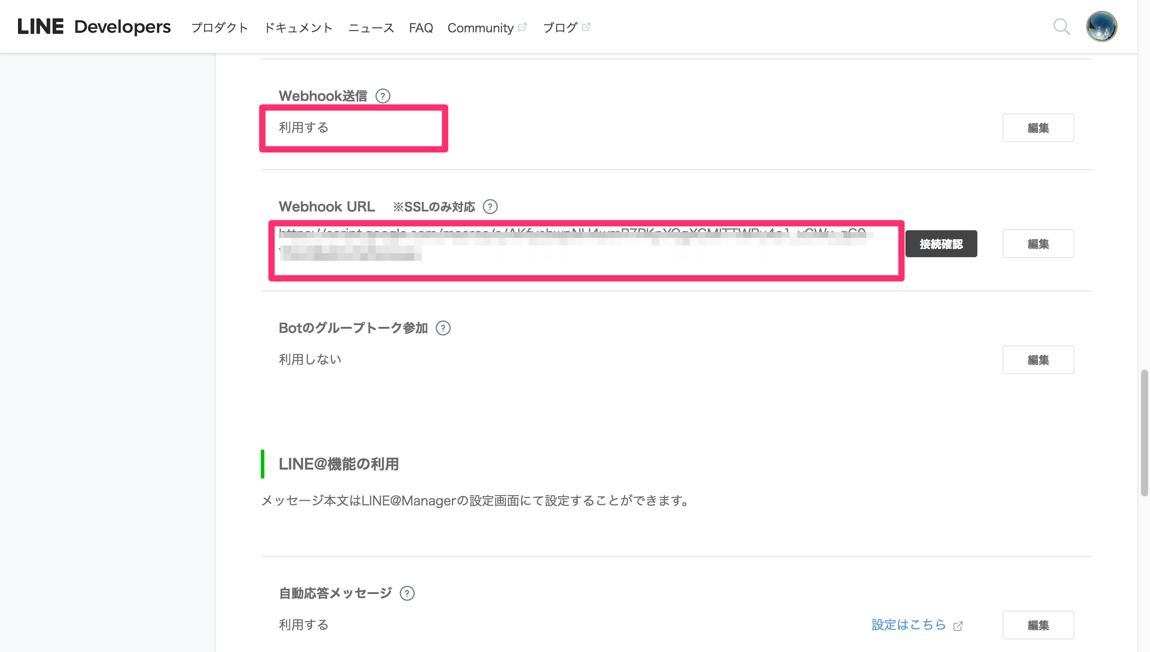This screenshot has height=652, width=1150.
Task: Go to the ニュース page
Action: tap(371, 28)
